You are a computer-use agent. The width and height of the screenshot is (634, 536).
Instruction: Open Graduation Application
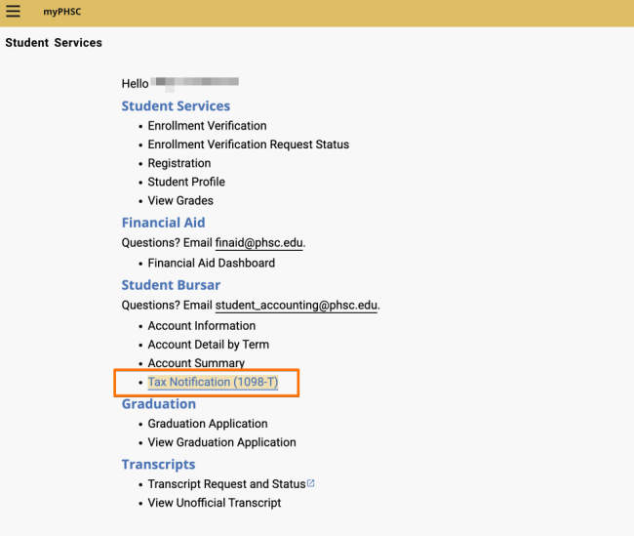tap(208, 424)
